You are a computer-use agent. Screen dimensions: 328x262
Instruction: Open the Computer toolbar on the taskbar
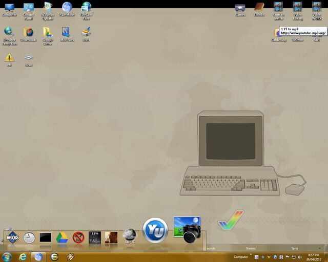pos(241,257)
